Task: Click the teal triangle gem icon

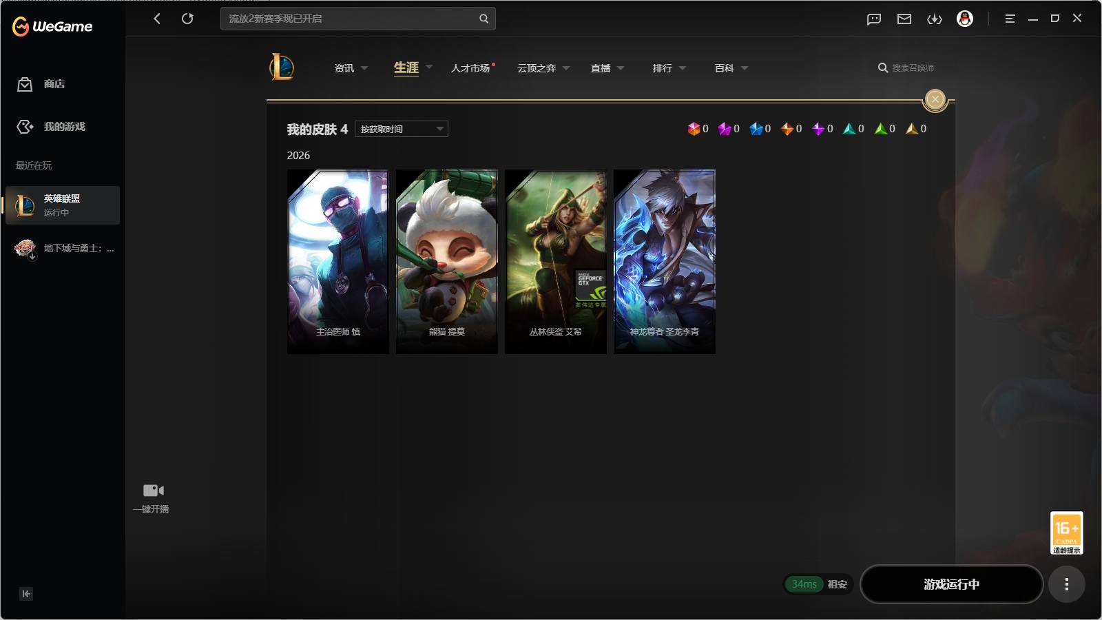Action: tap(849, 129)
